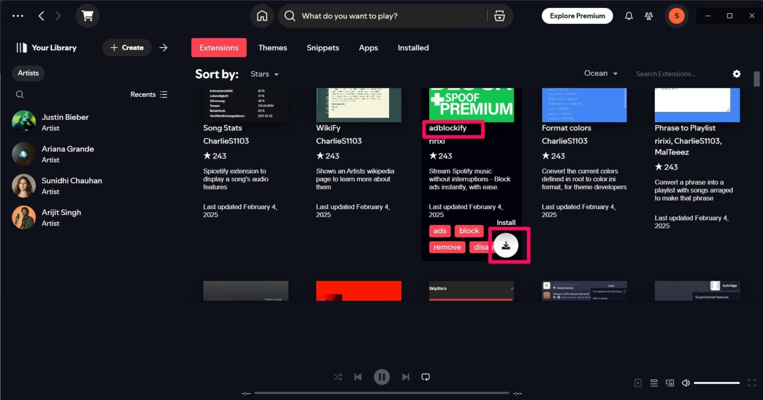The image size is (763, 400).
Task: Seek using the song progress bar
Action: [382, 393]
